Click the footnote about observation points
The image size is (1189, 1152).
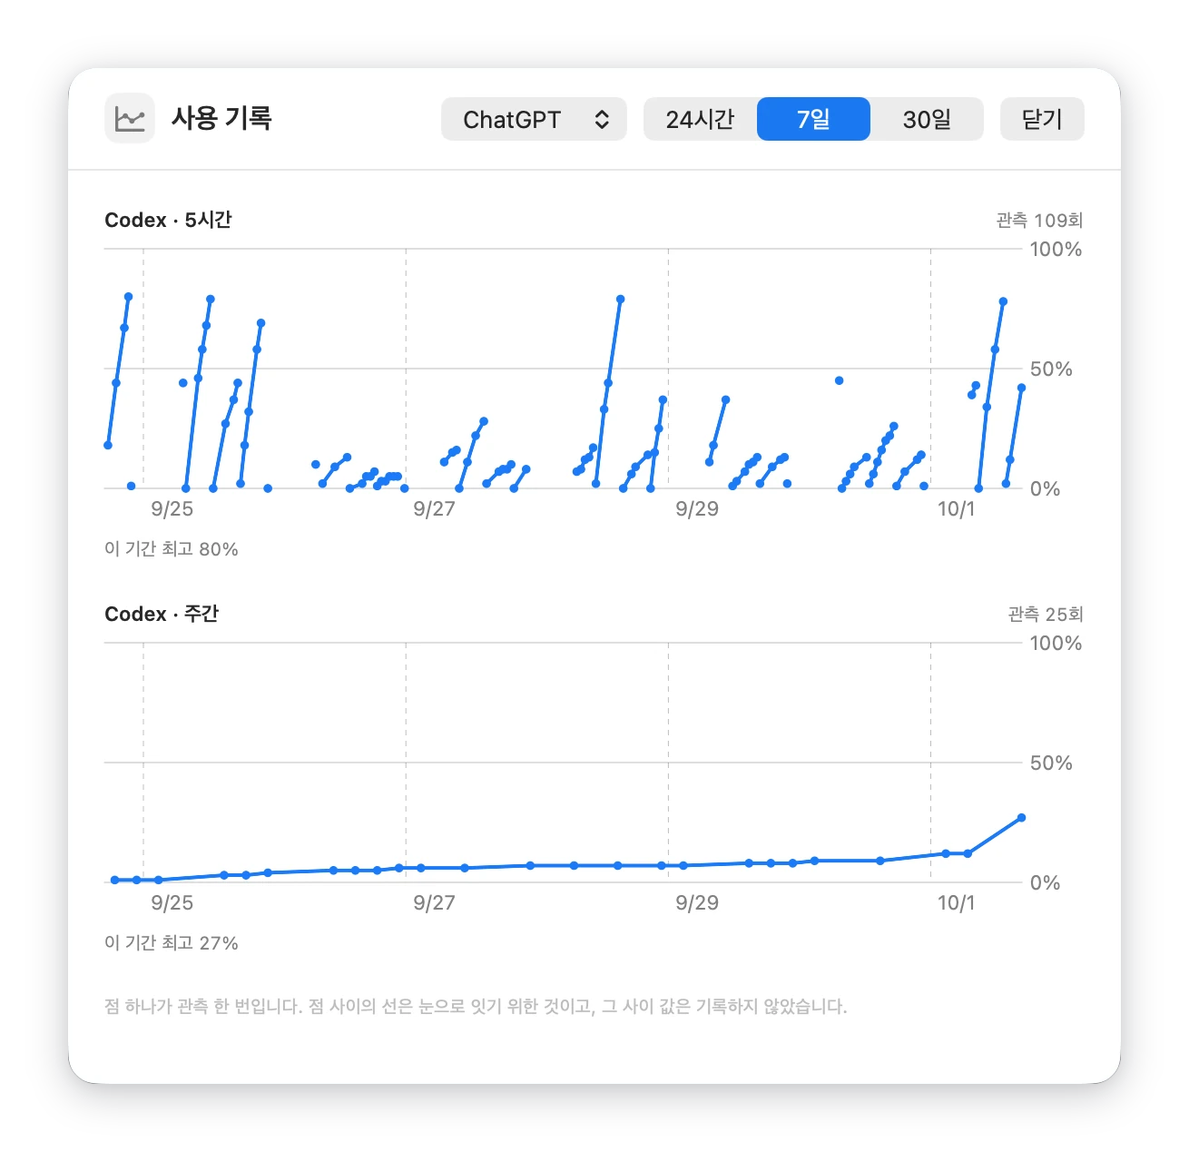[476, 1006]
